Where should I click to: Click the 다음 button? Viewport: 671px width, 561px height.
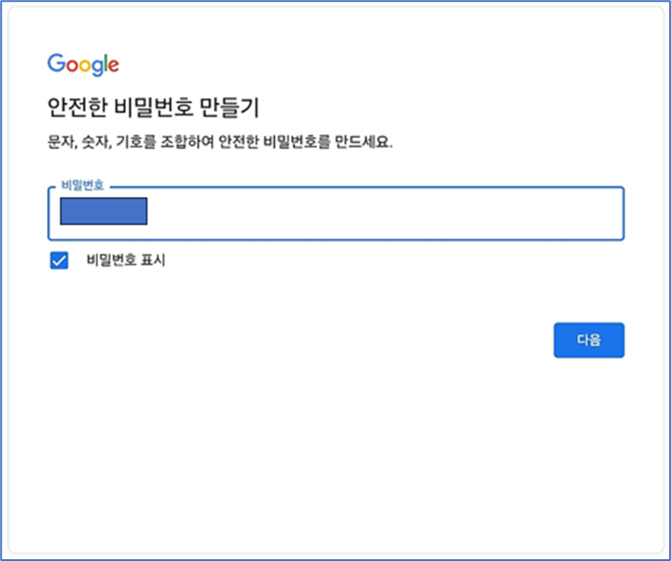588,340
